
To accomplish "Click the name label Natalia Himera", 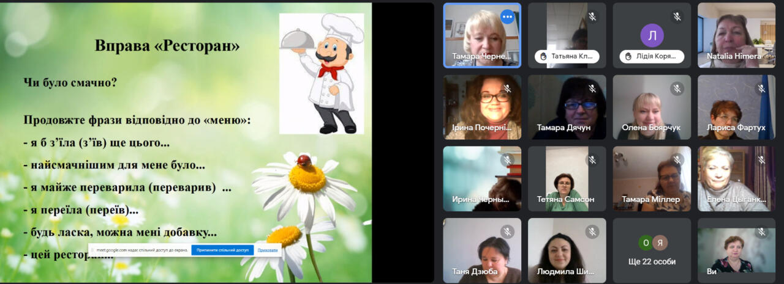I will pos(734,56).
